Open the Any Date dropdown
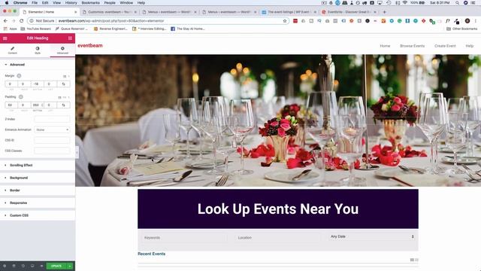 click(372, 236)
